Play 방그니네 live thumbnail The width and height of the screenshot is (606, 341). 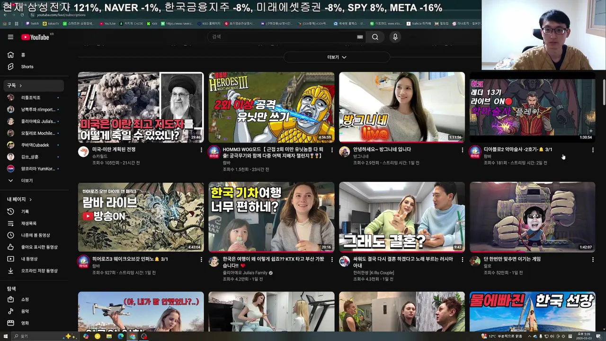[x=402, y=107]
